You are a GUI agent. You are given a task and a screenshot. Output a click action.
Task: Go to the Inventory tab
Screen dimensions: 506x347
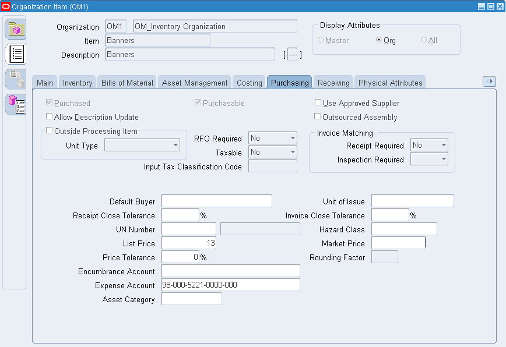click(78, 83)
